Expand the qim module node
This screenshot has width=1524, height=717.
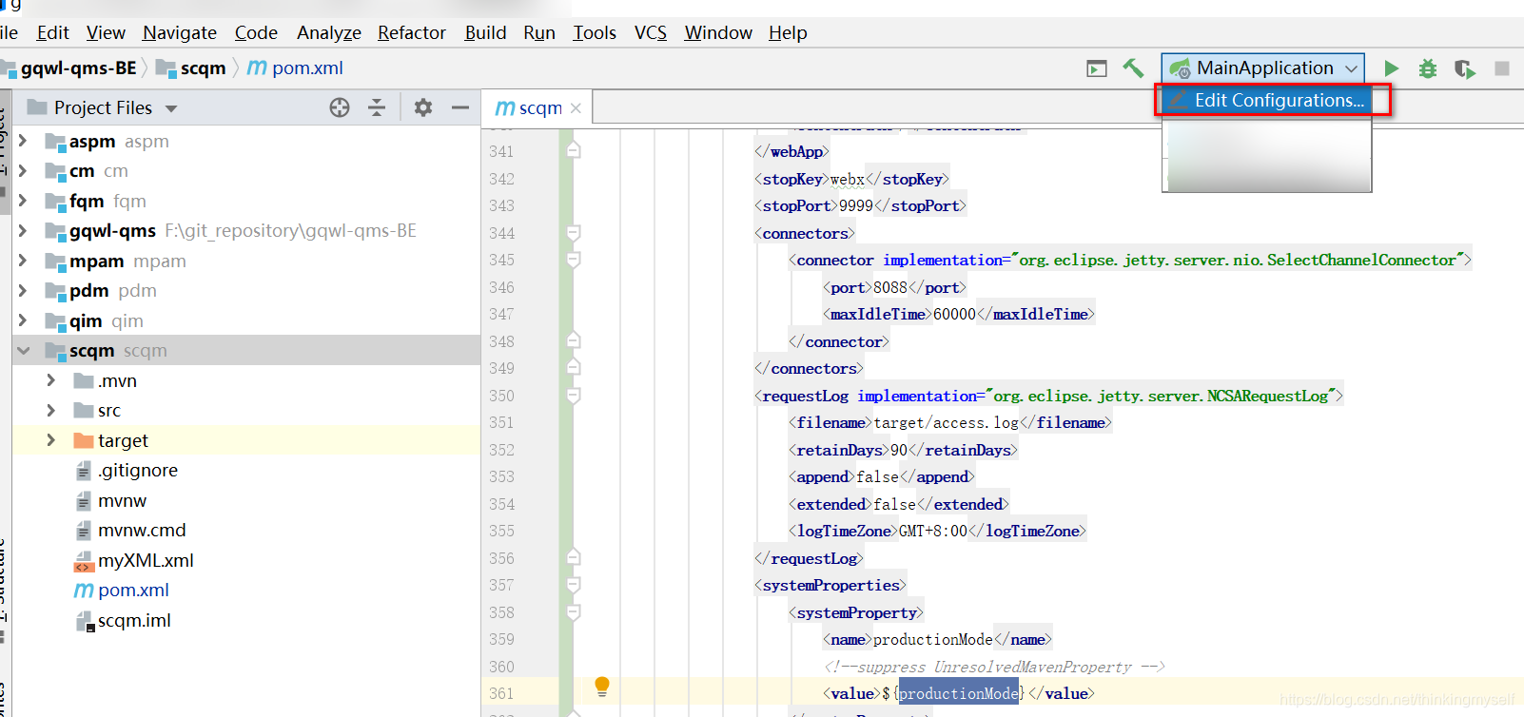tap(23, 320)
